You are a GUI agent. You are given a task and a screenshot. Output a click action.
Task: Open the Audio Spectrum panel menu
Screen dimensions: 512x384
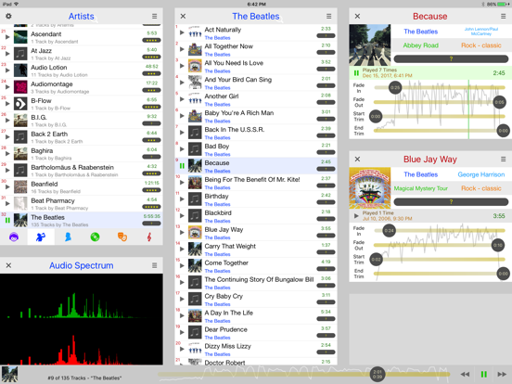pyautogui.click(x=155, y=265)
